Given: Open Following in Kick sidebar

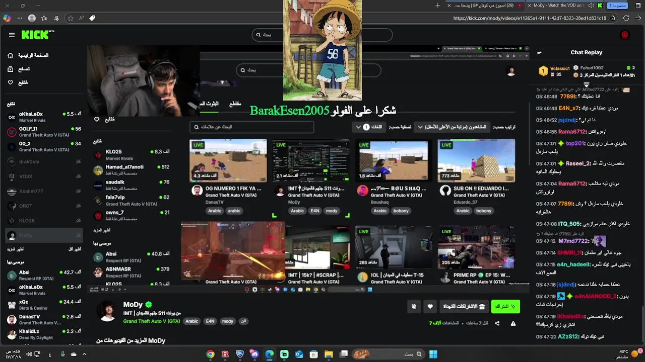Looking at the screenshot, I should click(18, 82).
